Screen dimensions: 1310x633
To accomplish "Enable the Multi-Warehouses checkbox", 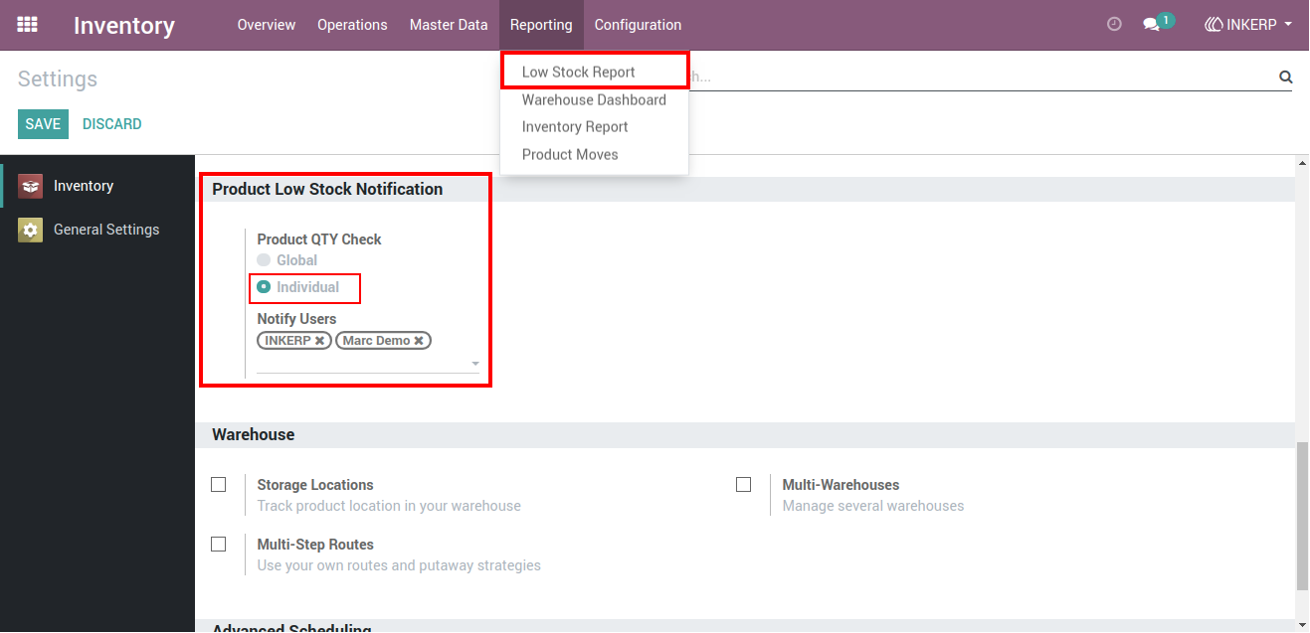I will pyautogui.click(x=743, y=485).
